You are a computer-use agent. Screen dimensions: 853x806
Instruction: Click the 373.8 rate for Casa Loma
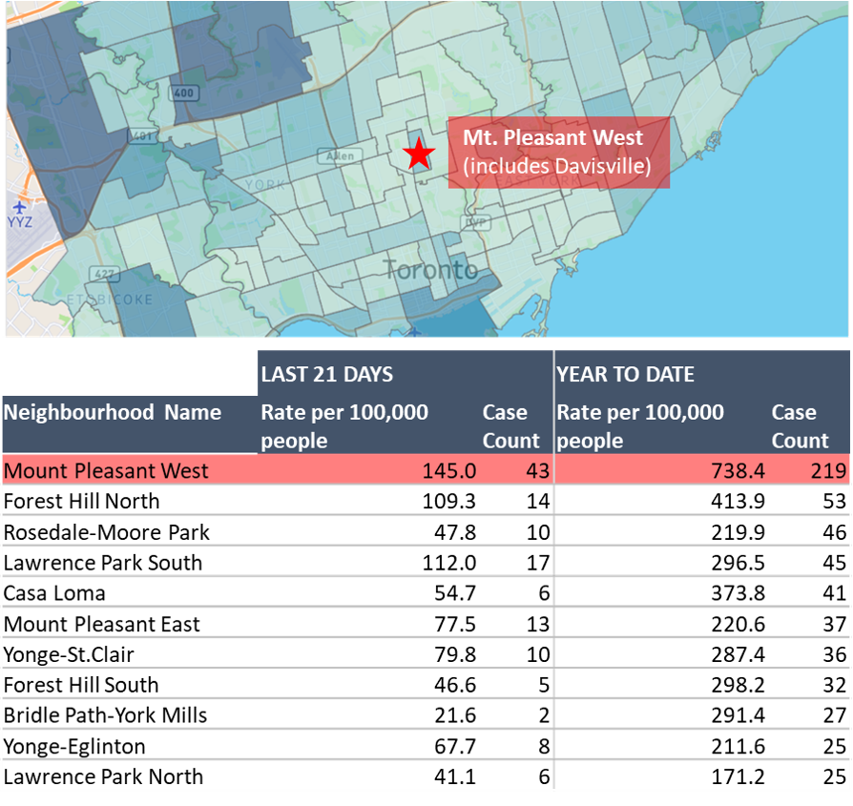pyautogui.click(x=739, y=593)
